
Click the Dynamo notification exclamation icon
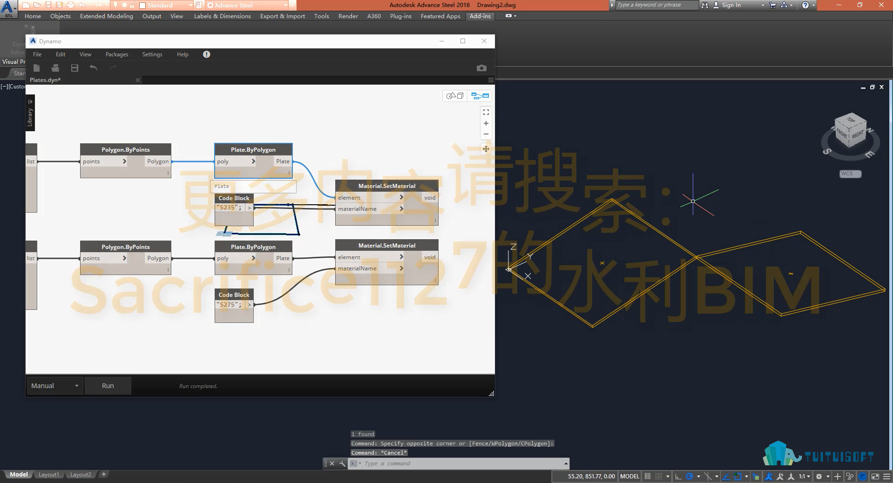coord(206,54)
